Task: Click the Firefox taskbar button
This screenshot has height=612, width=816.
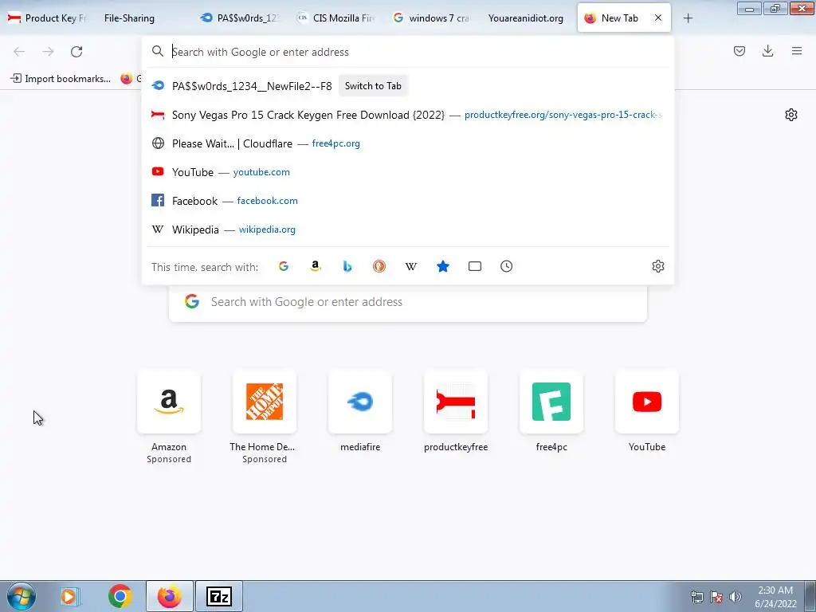Action: 170,596
